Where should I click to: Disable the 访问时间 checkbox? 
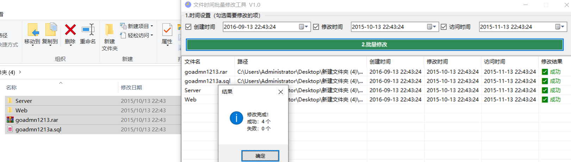[444, 27]
